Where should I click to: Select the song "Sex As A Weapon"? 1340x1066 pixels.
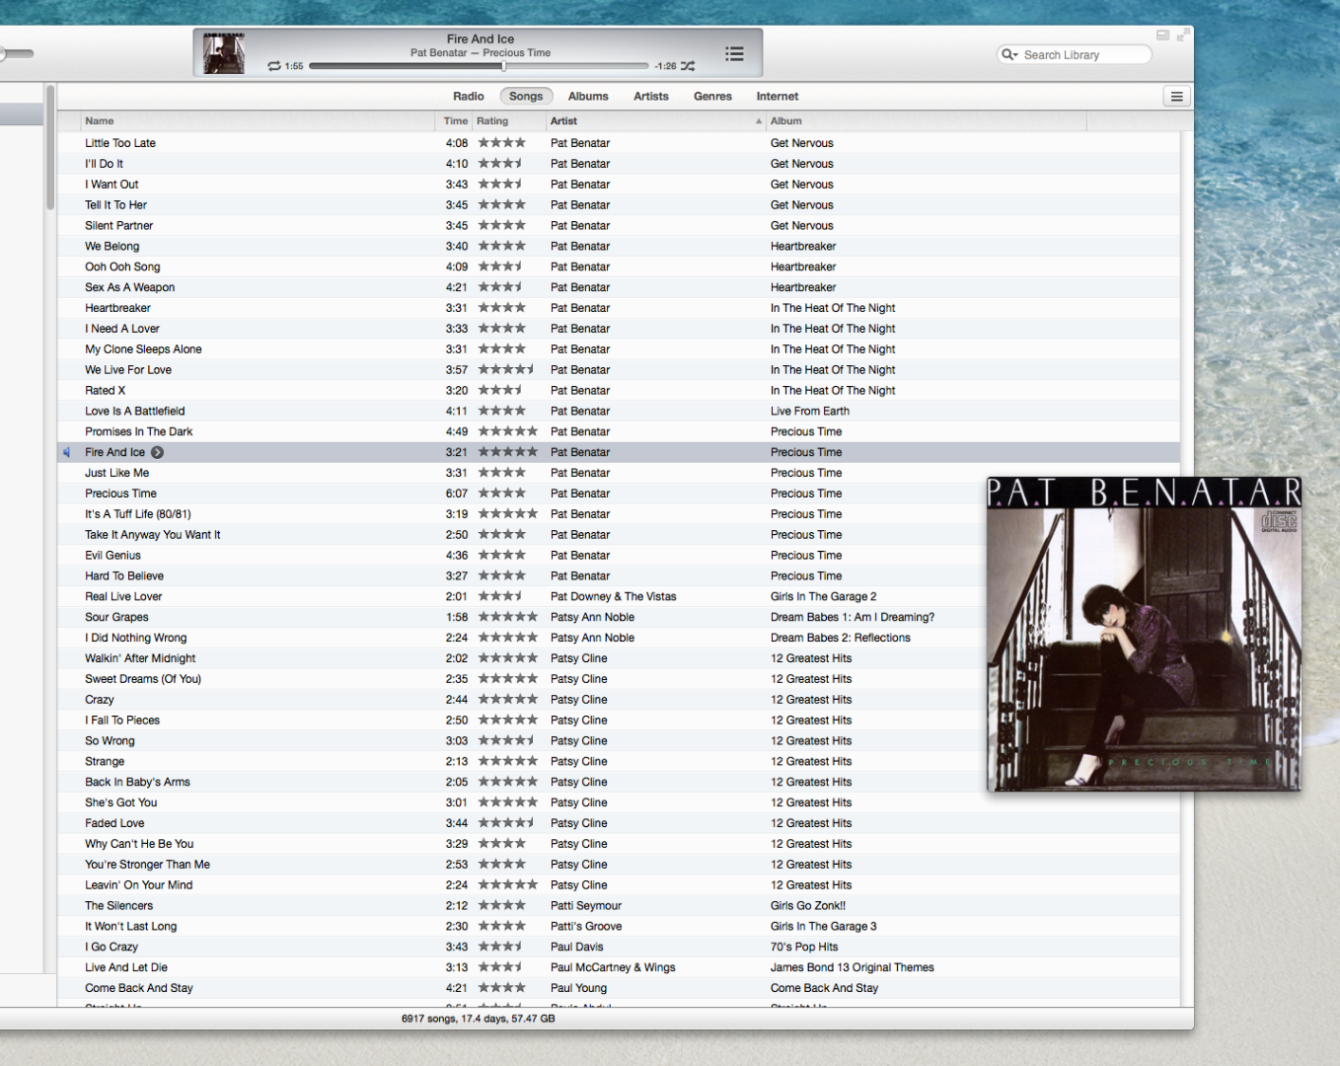[x=129, y=287]
